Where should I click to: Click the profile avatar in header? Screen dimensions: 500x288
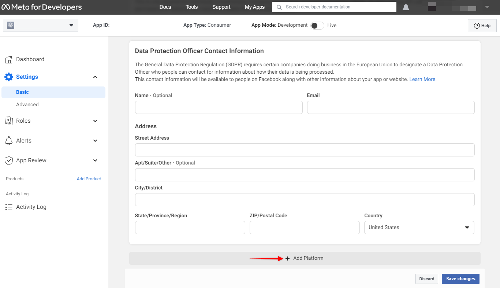[432, 7]
